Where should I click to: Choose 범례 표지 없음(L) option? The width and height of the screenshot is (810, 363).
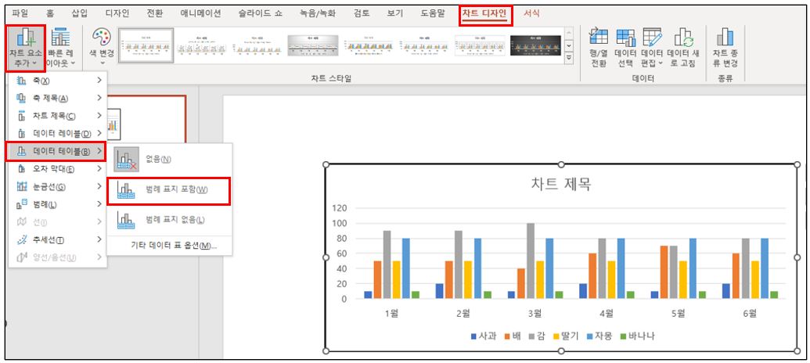[170, 220]
